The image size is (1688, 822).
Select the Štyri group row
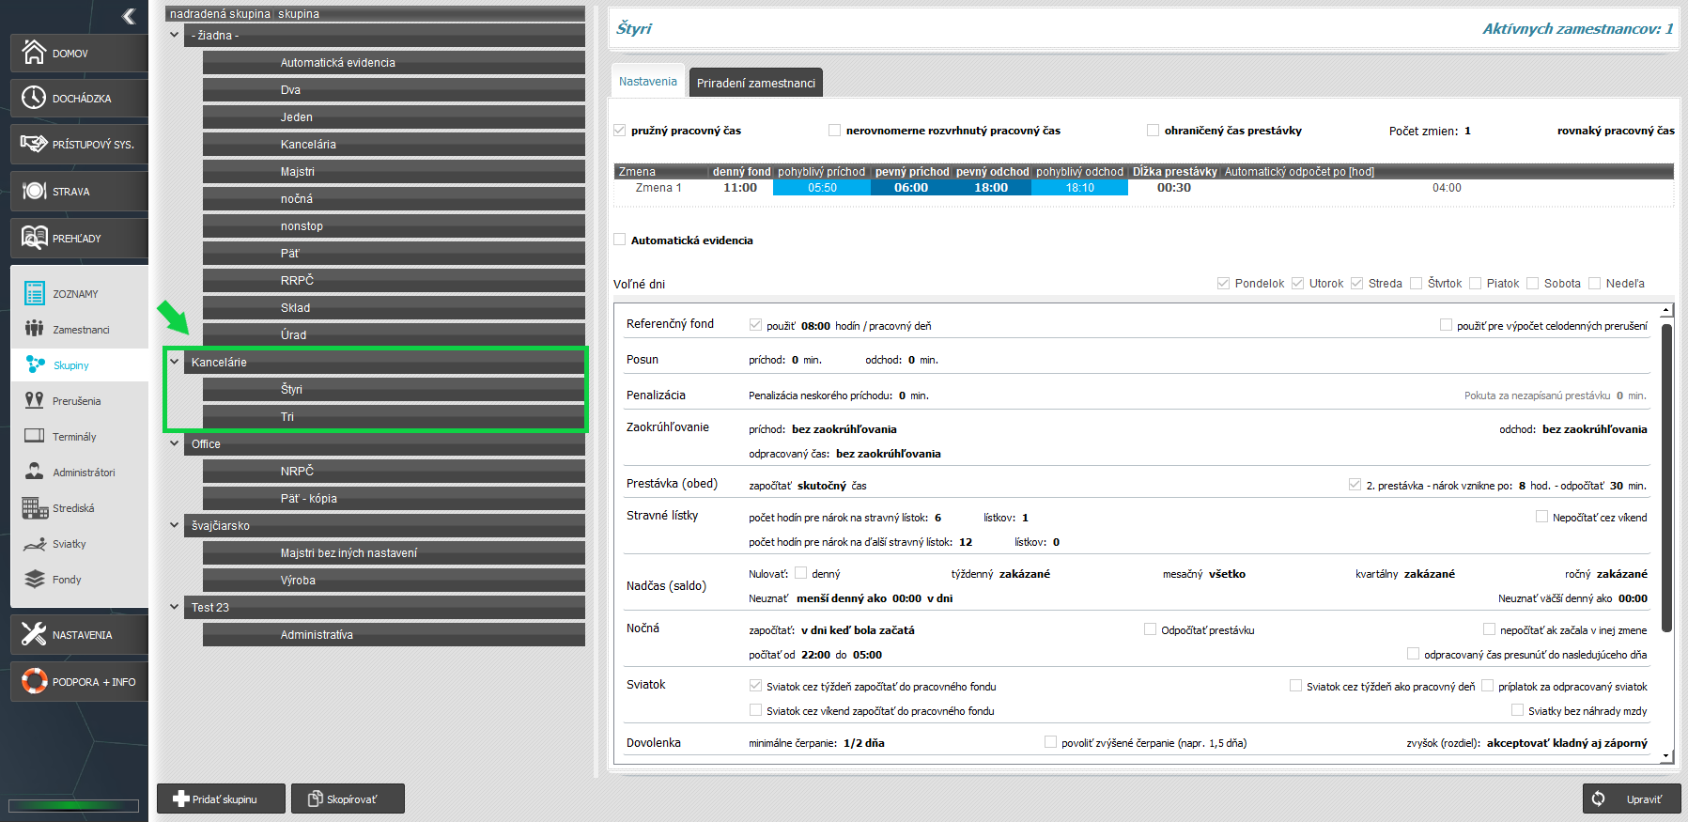394,389
